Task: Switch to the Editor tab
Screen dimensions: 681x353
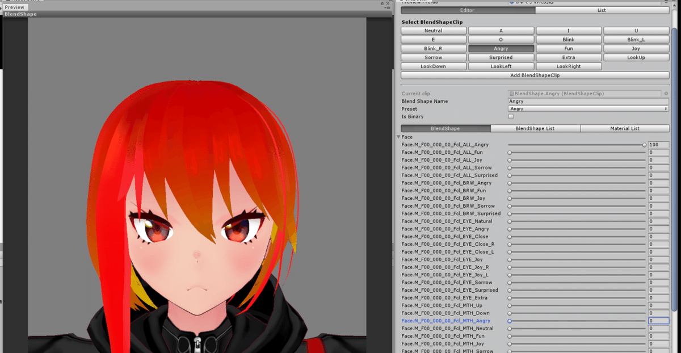Action: tap(468, 10)
